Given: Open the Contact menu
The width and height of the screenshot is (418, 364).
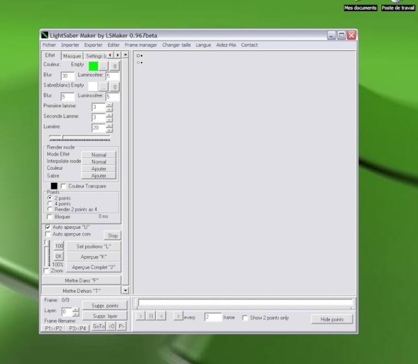Looking at the screenshot, I should pyautogui.click(x=249, y=45).
